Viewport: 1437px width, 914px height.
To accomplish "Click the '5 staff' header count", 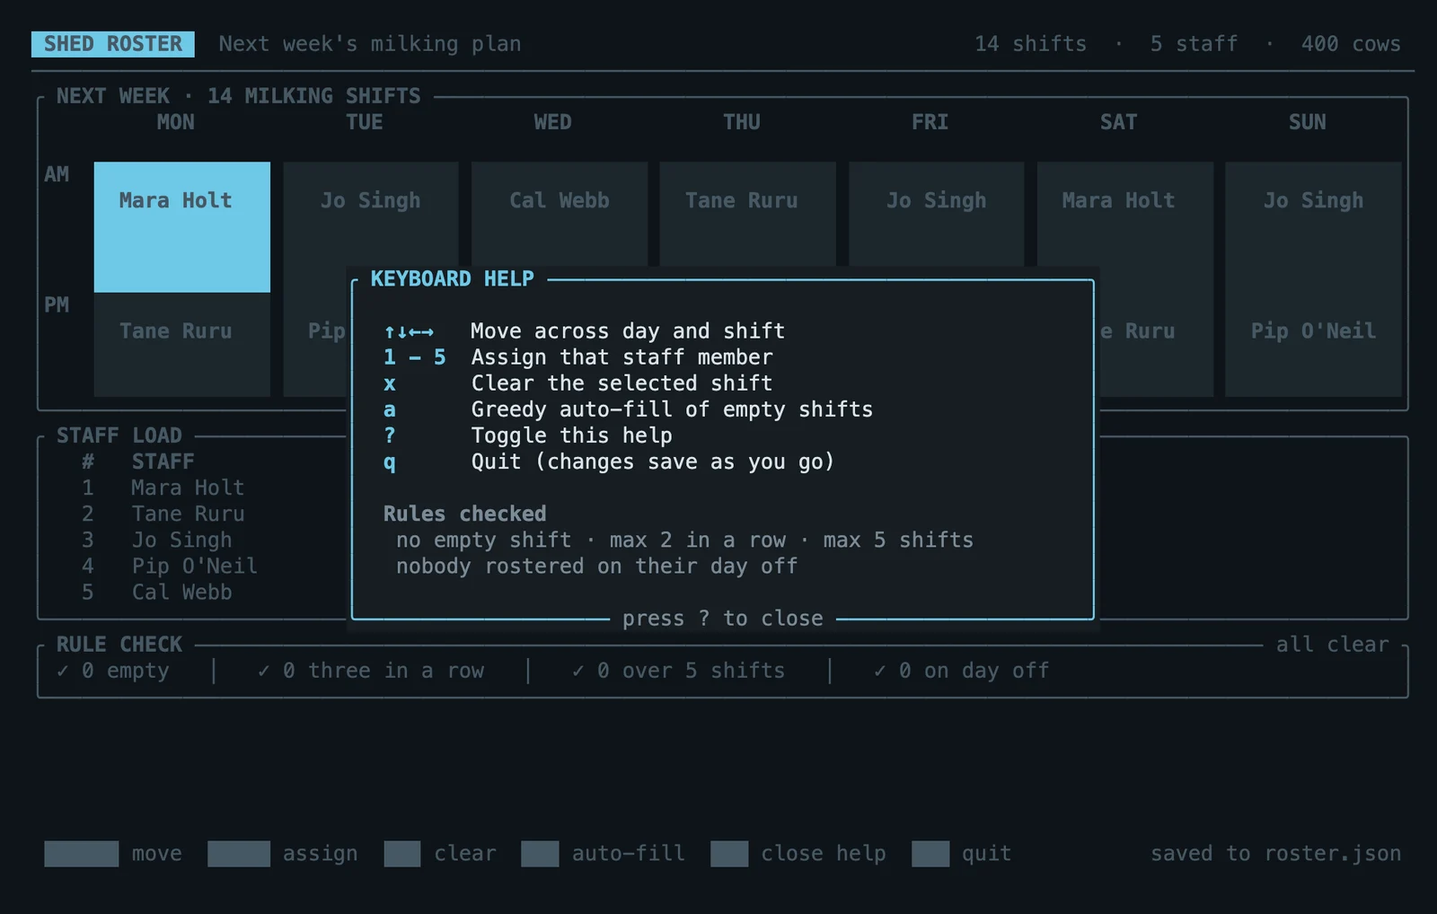I will point(1195,44).
